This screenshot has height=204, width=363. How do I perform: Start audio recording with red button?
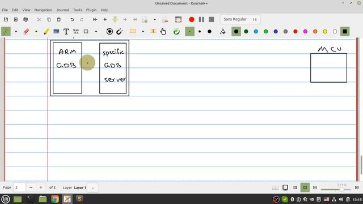[x=192, y=19]
